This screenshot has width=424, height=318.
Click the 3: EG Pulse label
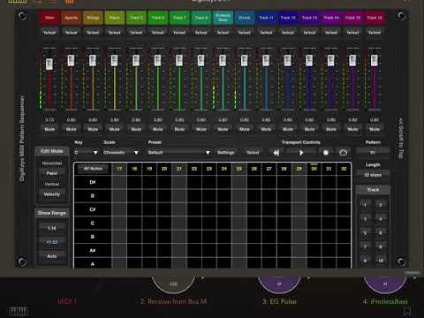pyautogui.click(x=279, y=301)
